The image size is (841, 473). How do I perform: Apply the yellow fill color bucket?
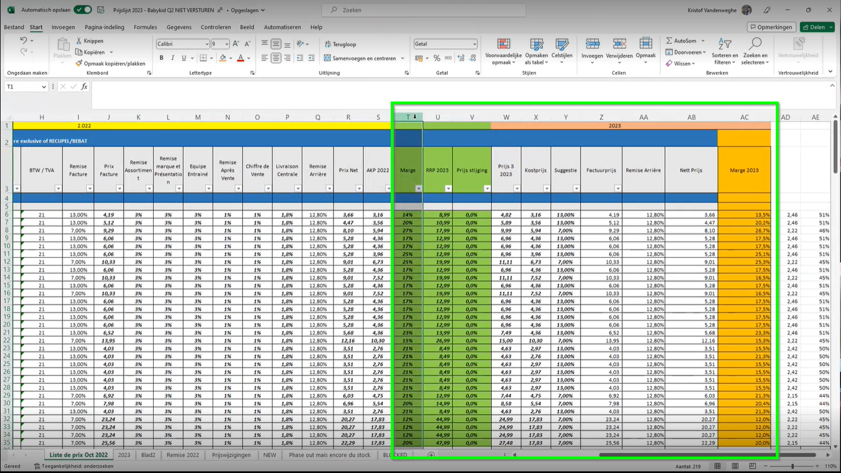(x=223, y=58)
